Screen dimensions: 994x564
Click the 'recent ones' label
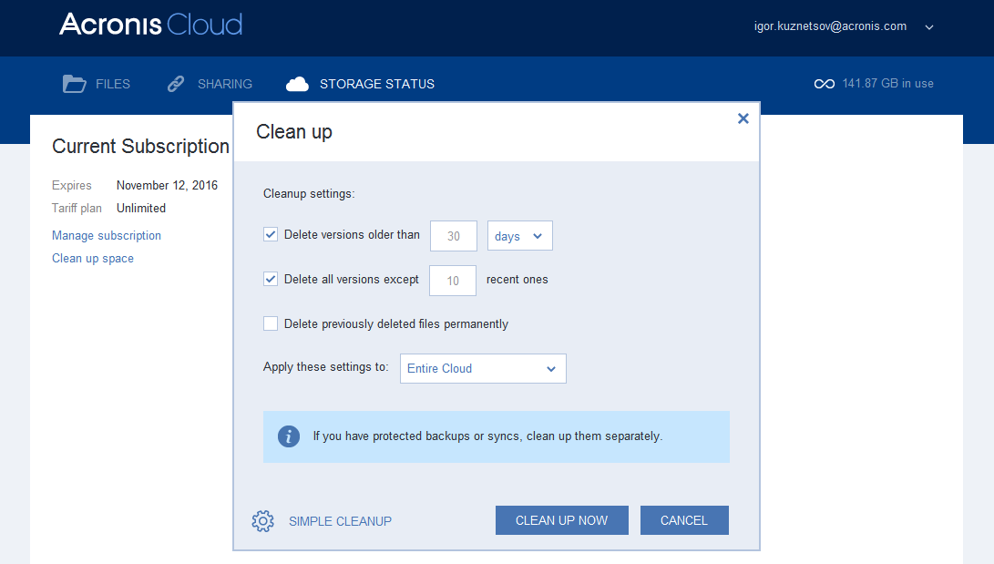click(517, 280)
